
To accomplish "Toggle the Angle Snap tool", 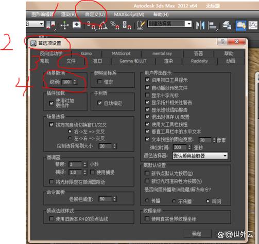I will [x=103, y=25].
